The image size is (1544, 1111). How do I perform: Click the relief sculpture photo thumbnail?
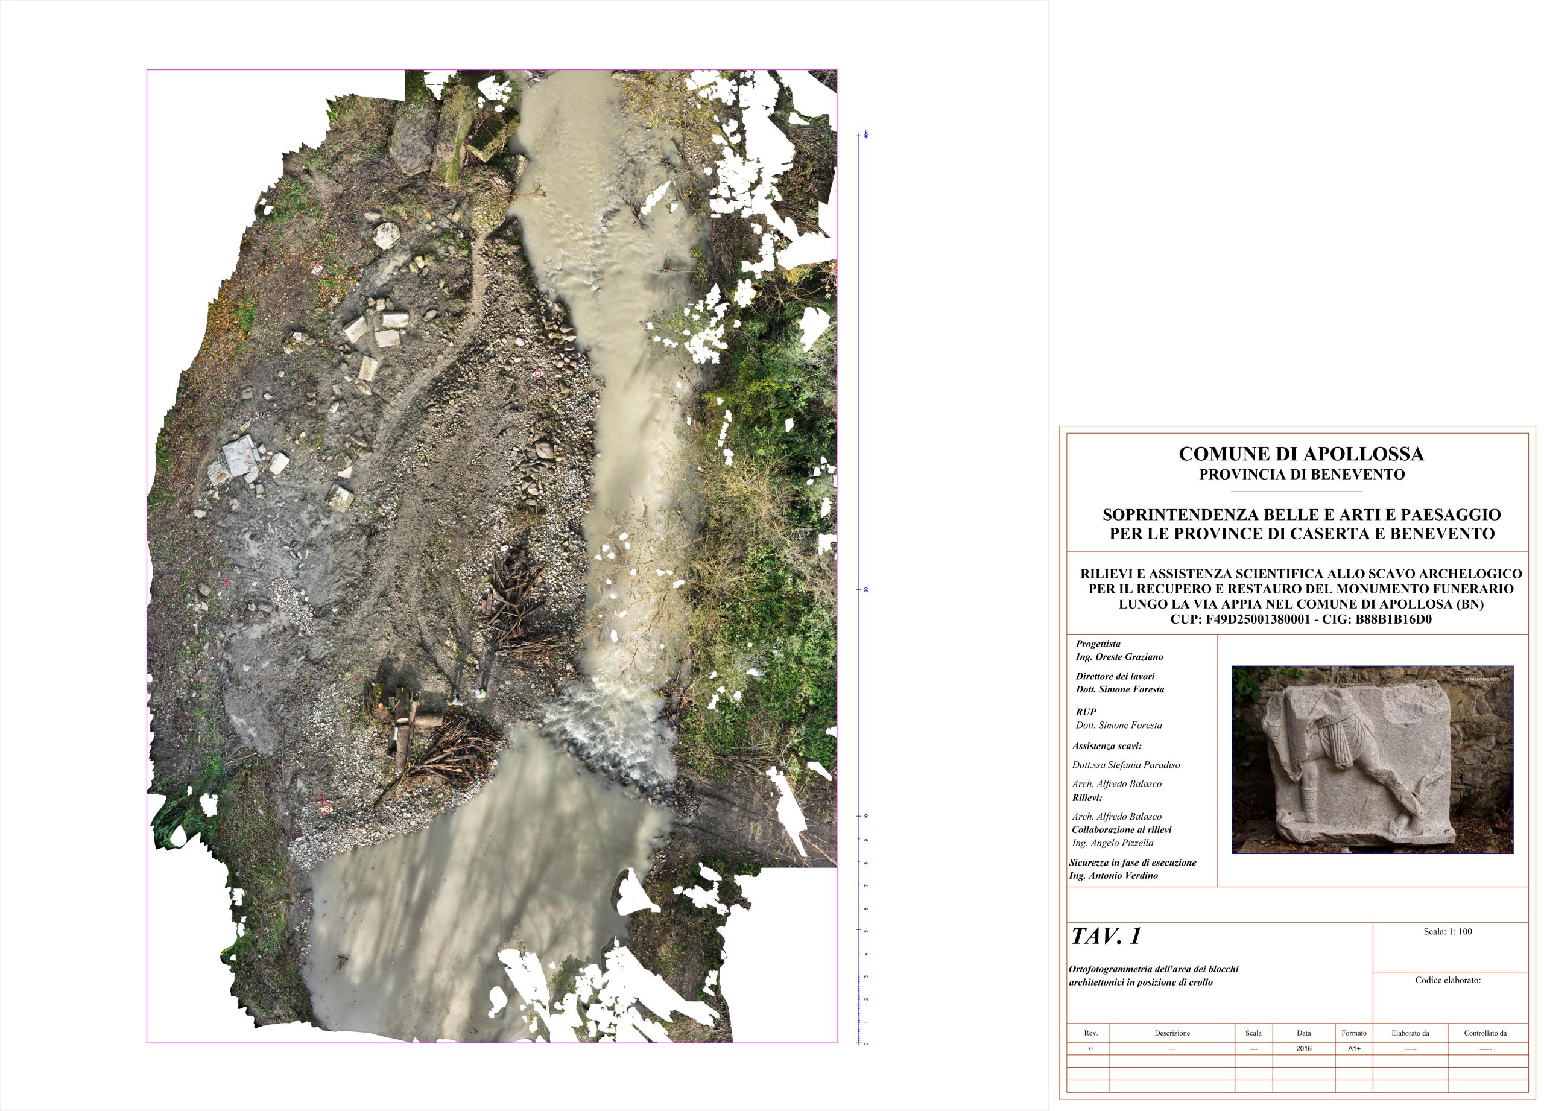1372,759
